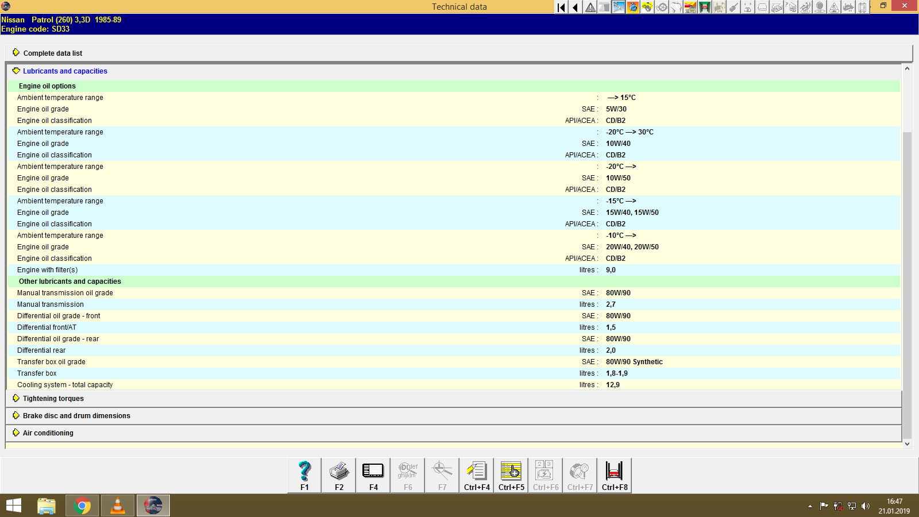Select the highlighted spanner technical data icon
The height and width of the screenshot is (517, 919).
pyautogui.click(x=619, y=7)
